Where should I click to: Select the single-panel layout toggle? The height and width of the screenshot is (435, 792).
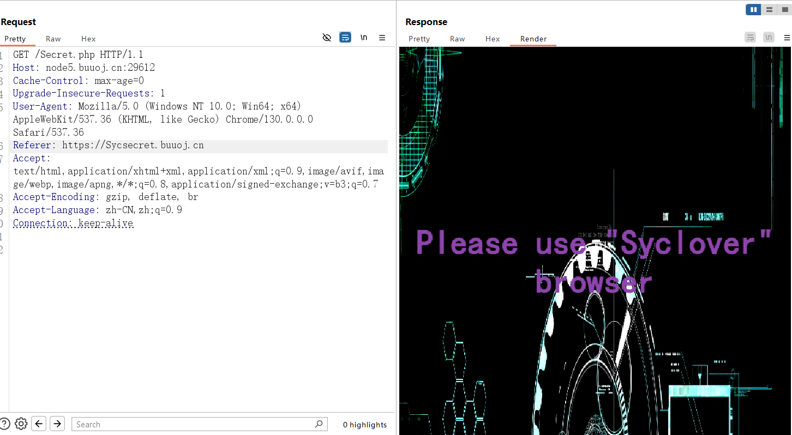click(x=784, y=9)
